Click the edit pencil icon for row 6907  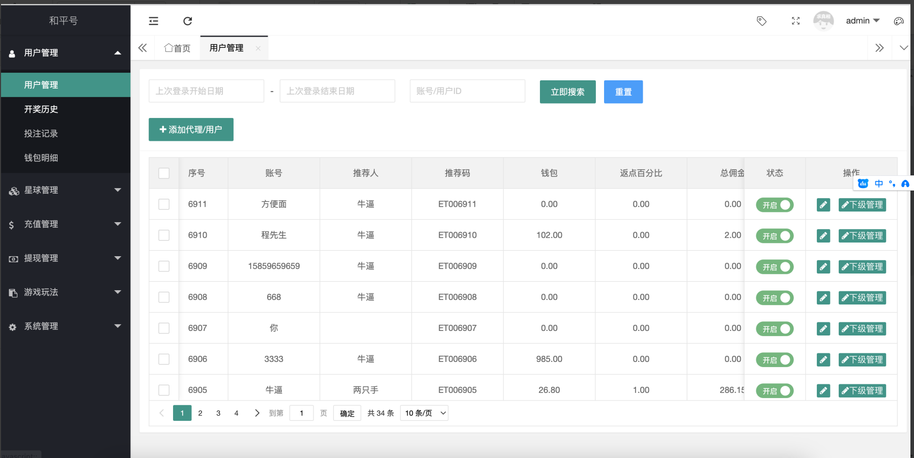pyautogui.click(x=823, y=329)
